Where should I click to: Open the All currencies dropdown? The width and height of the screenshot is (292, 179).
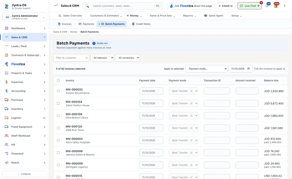[127, 58]
